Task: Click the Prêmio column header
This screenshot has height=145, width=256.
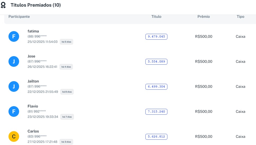Action: click(203, 16)
